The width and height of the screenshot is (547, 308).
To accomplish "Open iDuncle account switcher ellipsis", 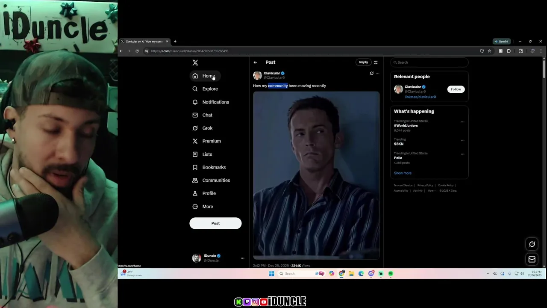I will pyautogui.click(x=242, y=258).
